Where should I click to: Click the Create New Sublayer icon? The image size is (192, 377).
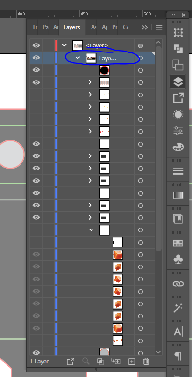point(116,362)
